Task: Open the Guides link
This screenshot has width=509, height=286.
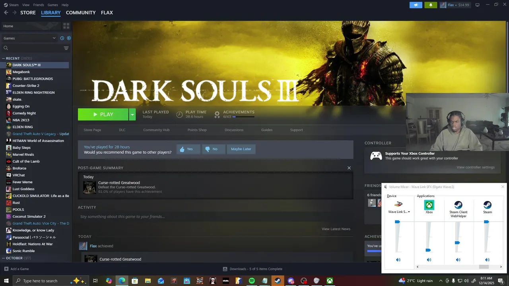Action: tap(267, 130)
